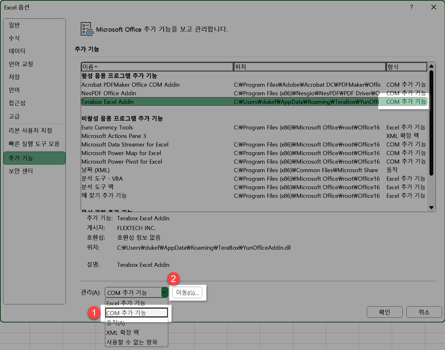Sort add-ins by 이름 column header

tap(157, 67)
